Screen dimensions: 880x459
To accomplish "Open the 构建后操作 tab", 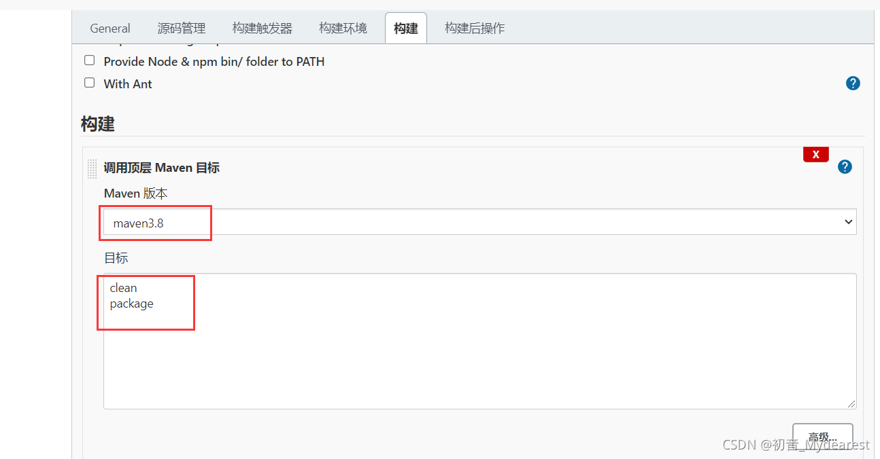I will point(475,28).
